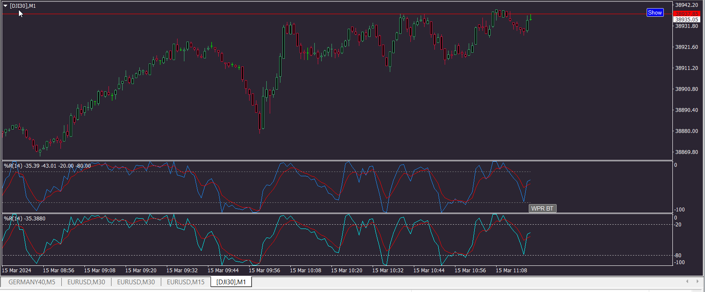Screen dimensions: 705x292
Task: Open the chart dropdown arrow beside [DJI30],M1
Action: pos(6,6)
